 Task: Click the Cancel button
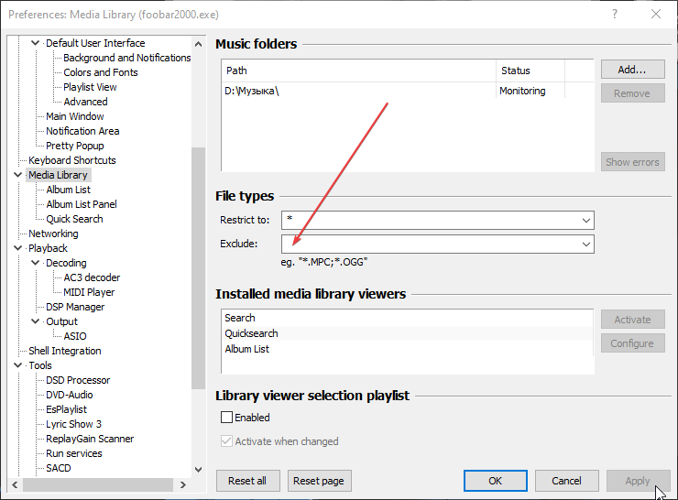coord(566,481)
